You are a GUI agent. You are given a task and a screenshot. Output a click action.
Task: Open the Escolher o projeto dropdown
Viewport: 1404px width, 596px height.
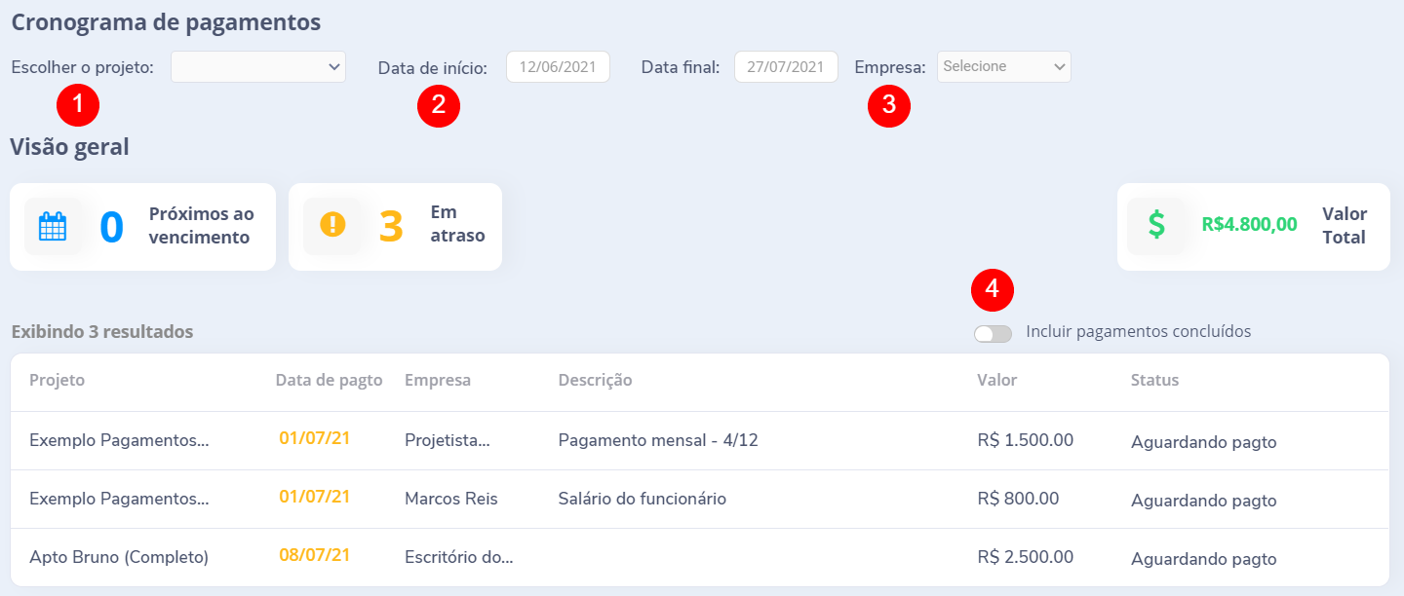pos(257,67)
